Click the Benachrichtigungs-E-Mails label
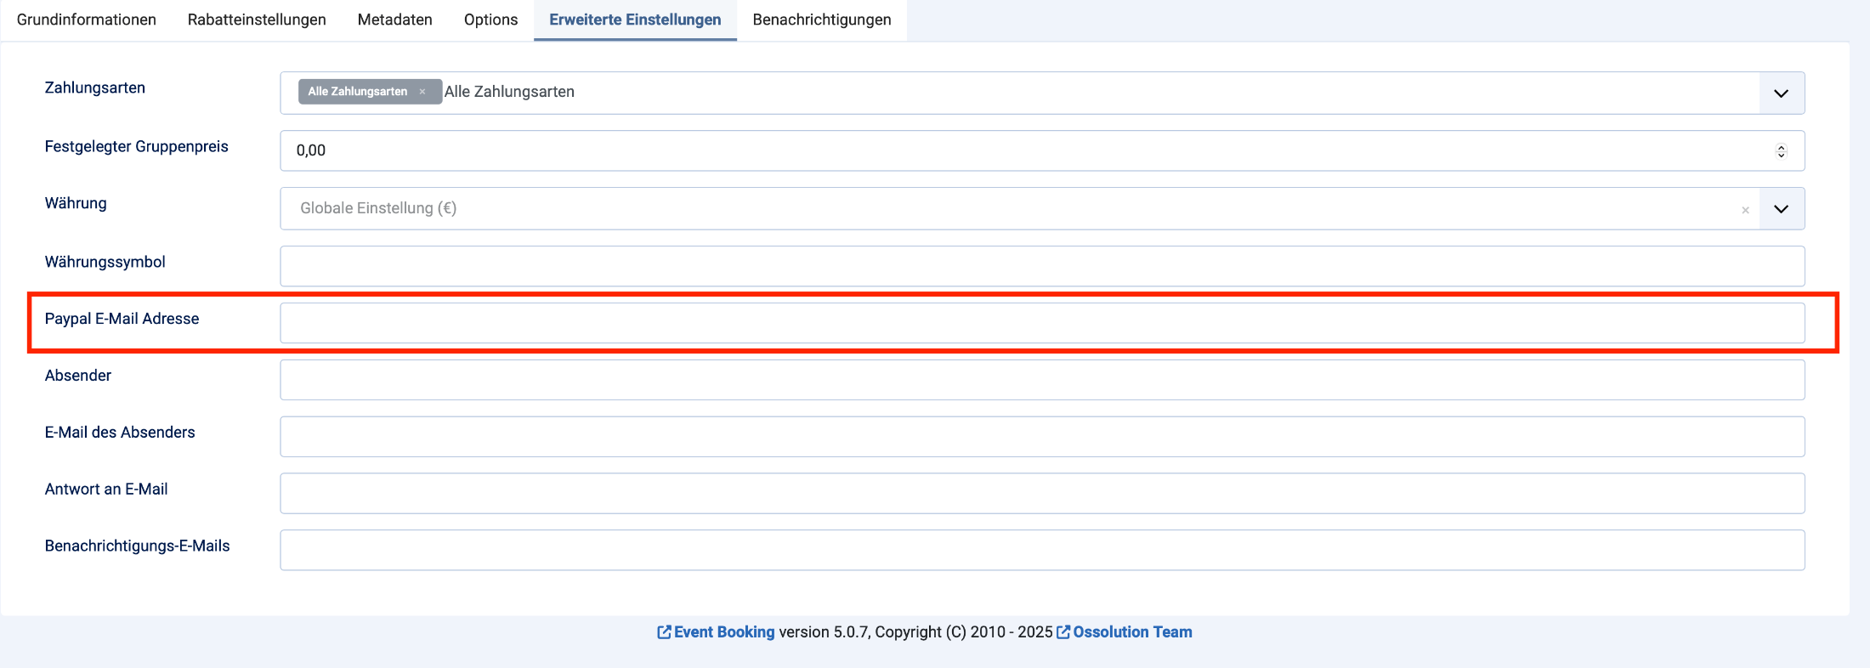1870x668 pixels. click(138, 546)
